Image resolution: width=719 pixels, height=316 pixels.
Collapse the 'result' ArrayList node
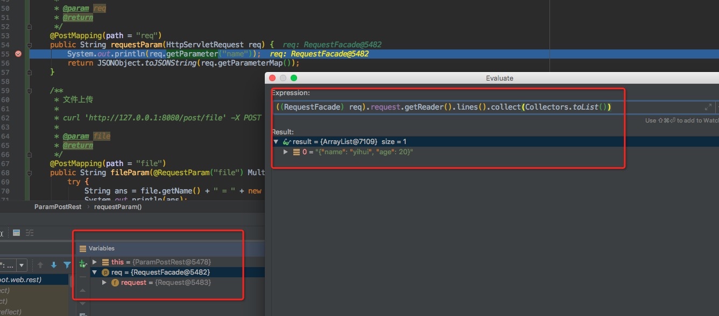point(276,142)
